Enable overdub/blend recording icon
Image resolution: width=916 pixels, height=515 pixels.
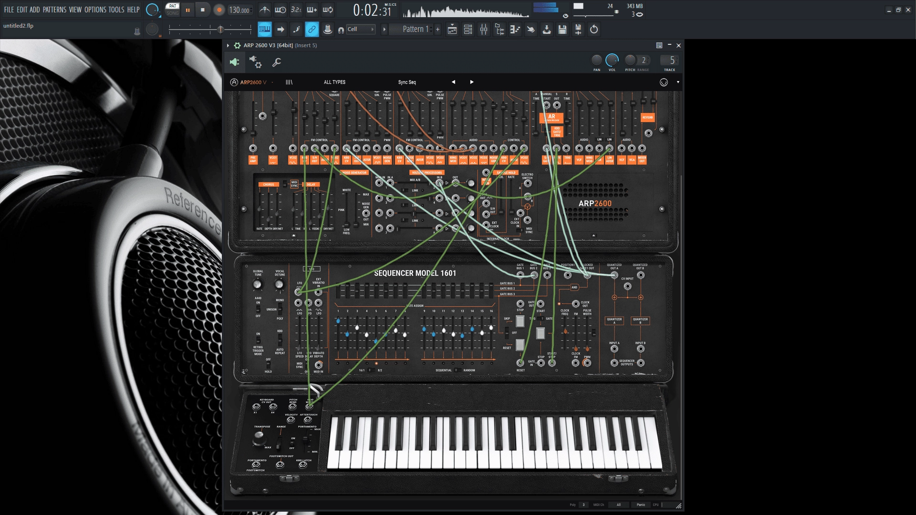pos(312,10)
